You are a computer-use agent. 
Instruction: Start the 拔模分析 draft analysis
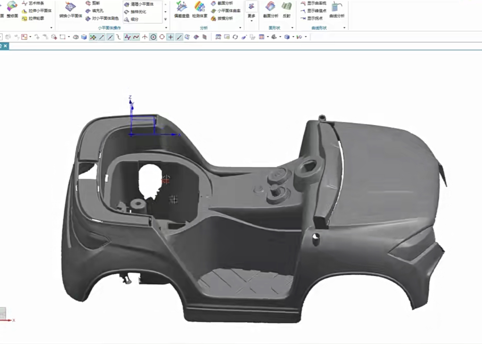coord(222,19)
